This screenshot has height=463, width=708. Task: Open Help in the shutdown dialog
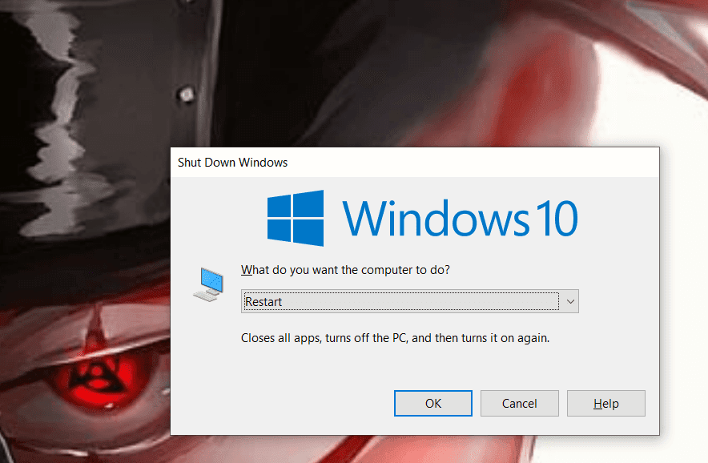[x=606, y=404]
